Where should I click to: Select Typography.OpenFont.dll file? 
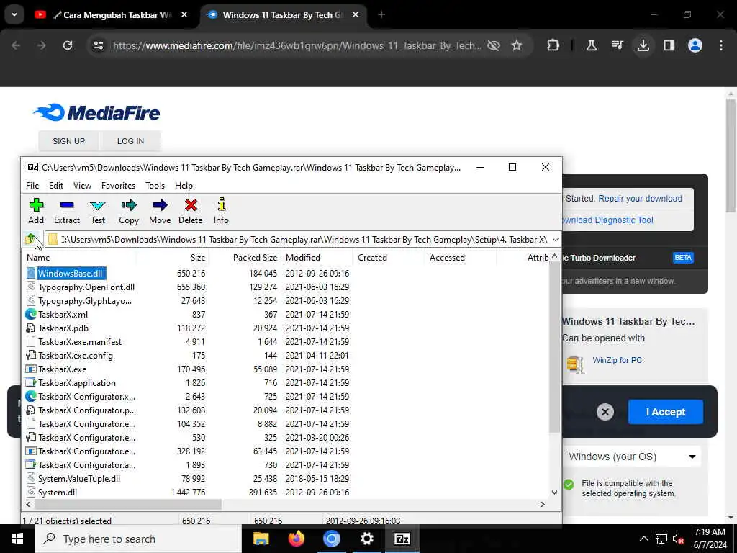point(86,287)
